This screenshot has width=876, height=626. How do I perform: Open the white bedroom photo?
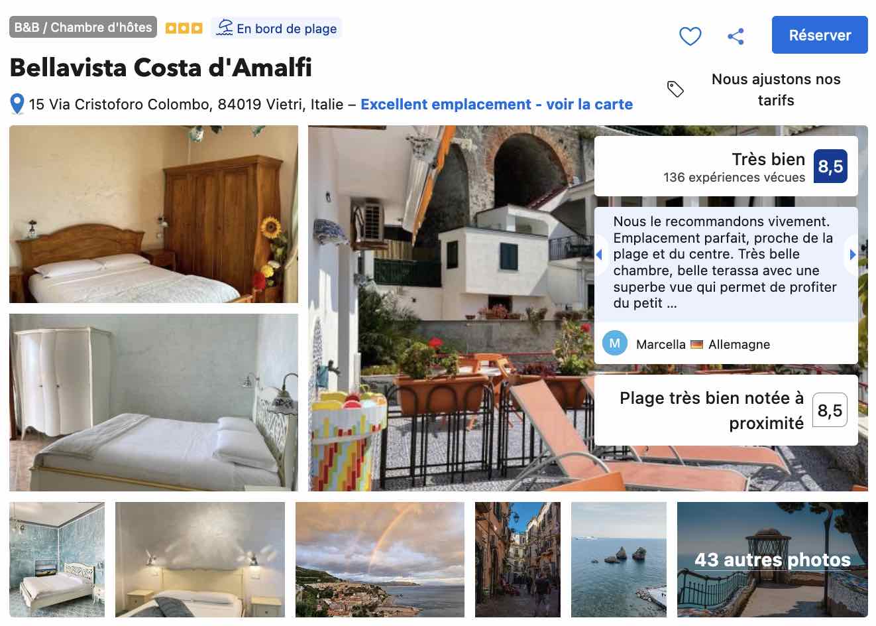pos(154,403)
